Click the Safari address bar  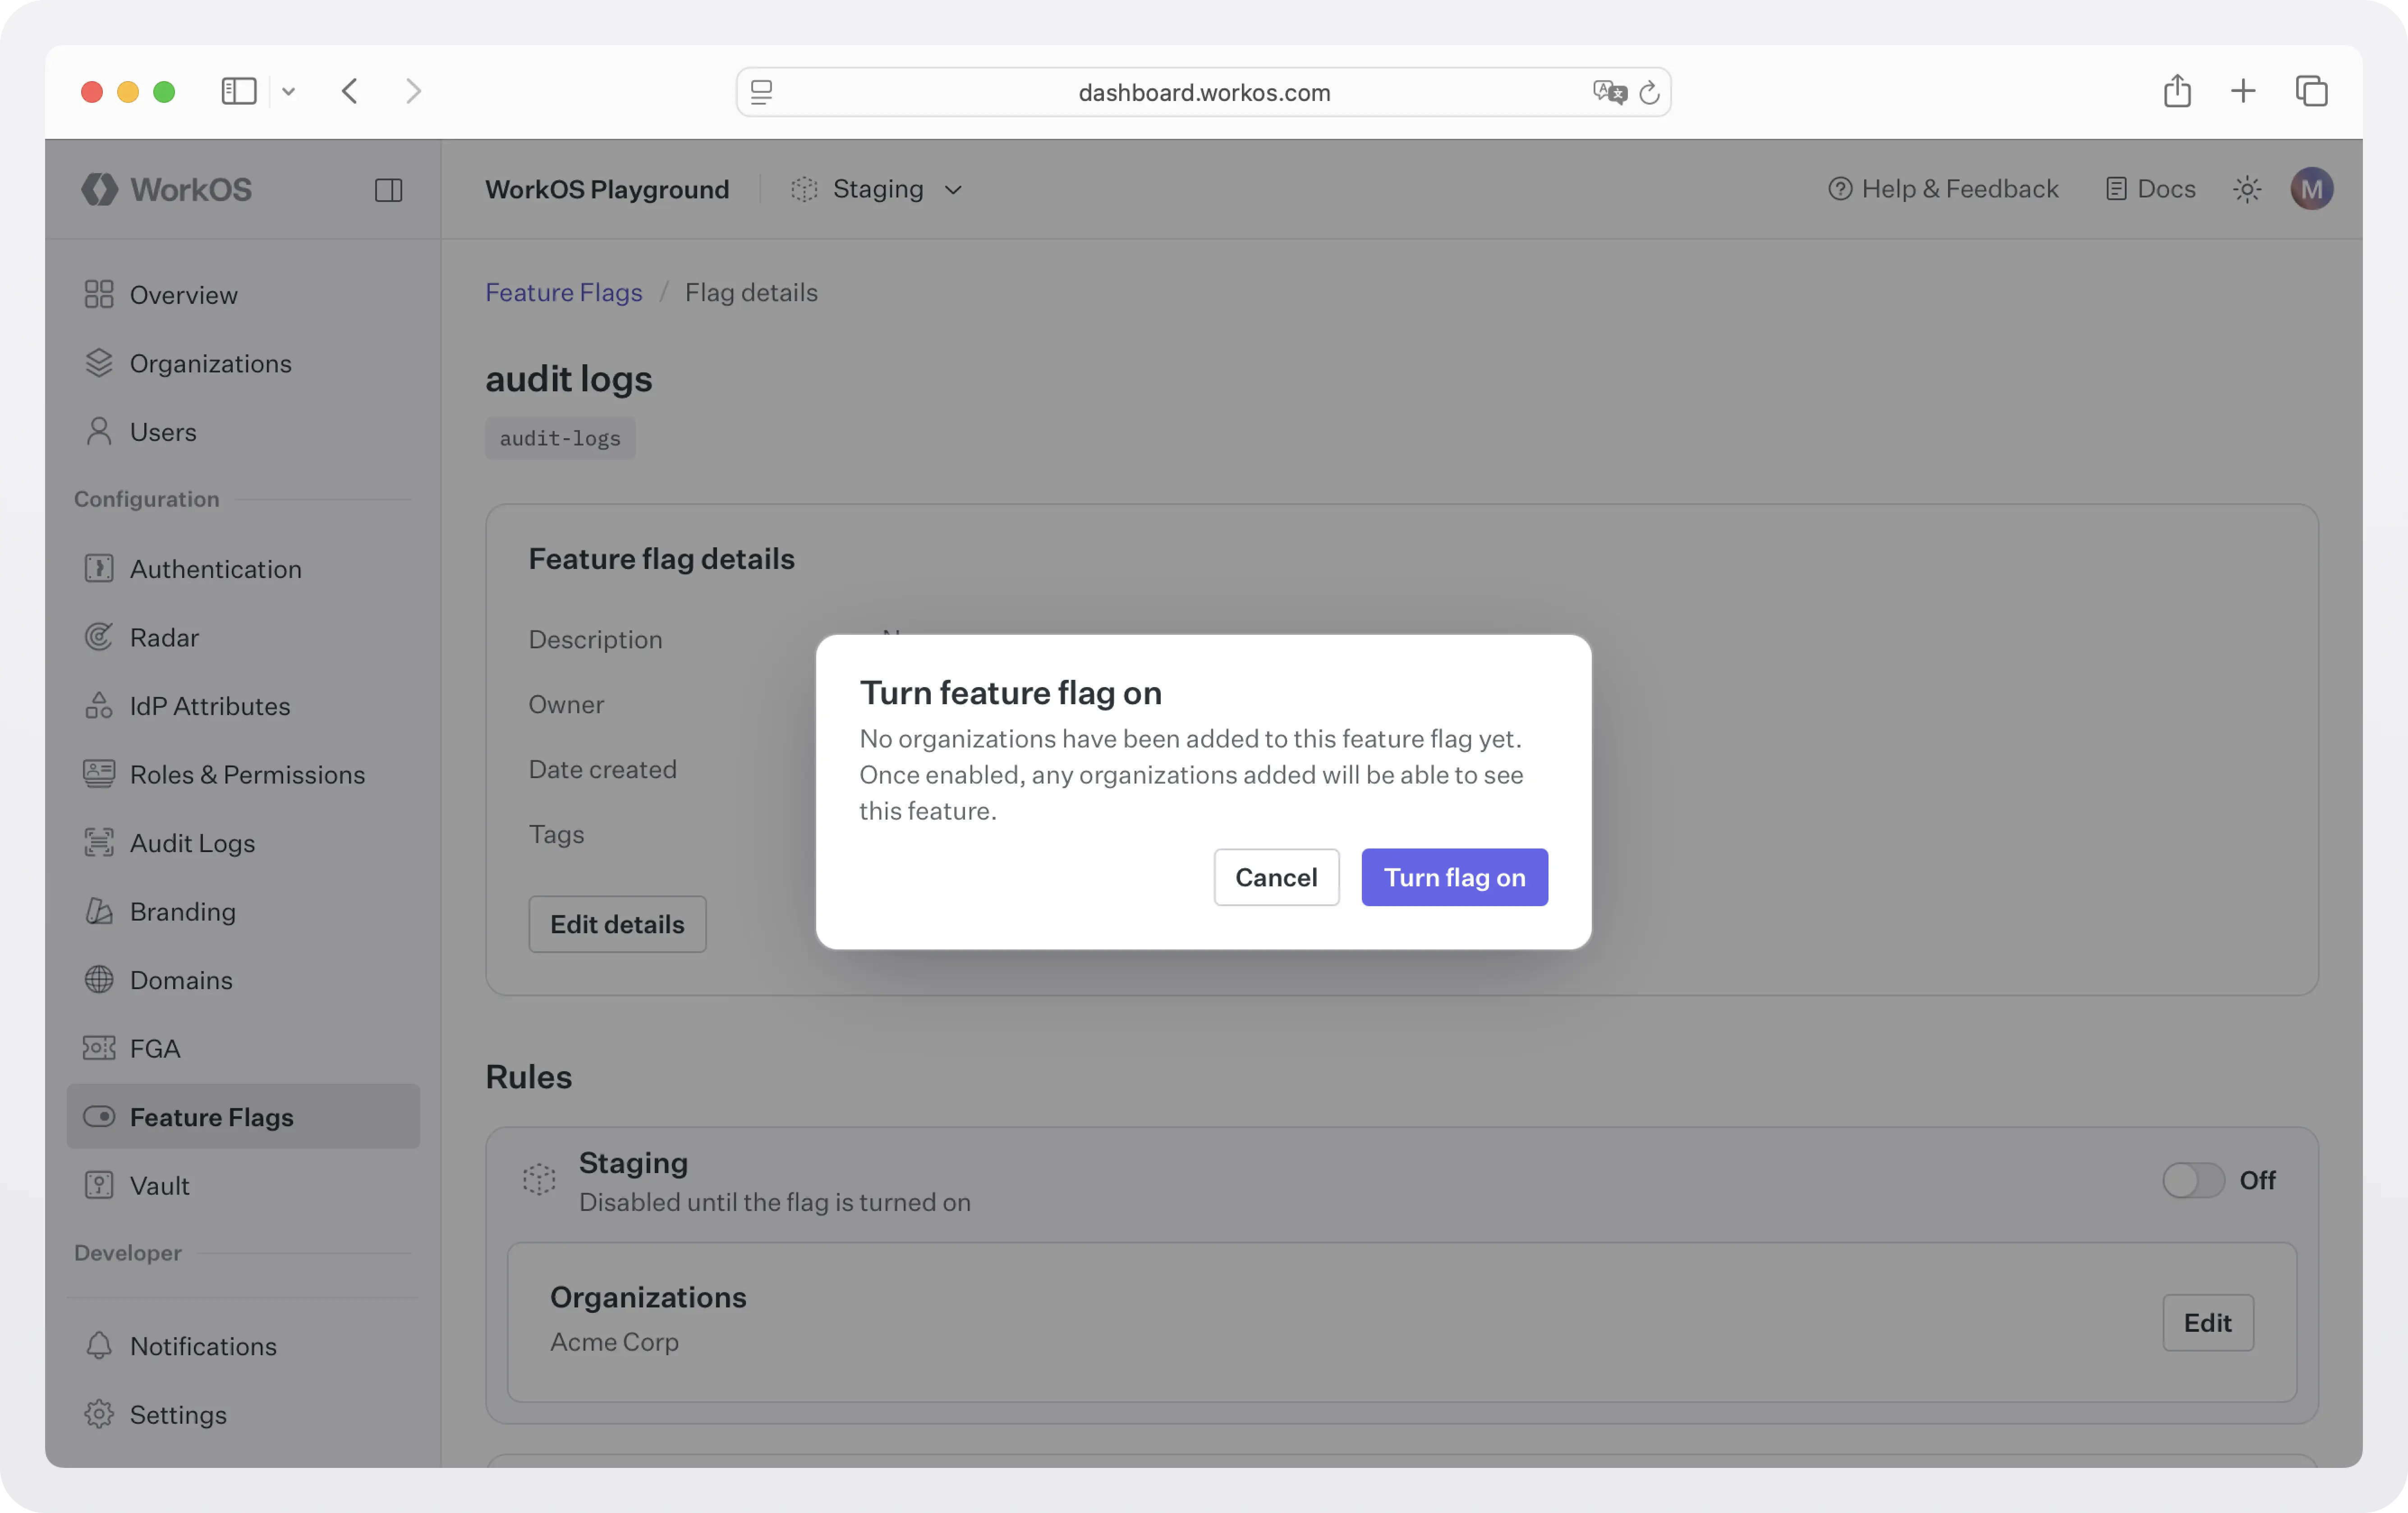pyautogui.click(x=1203, y=92)
